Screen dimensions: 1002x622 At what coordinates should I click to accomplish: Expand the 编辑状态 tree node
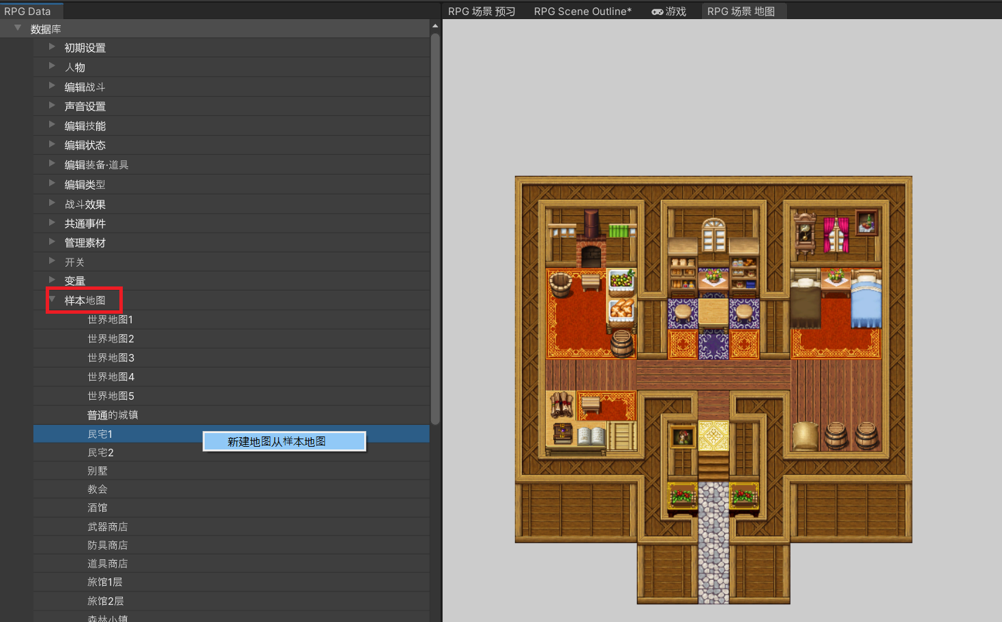(x=52, y=145)
